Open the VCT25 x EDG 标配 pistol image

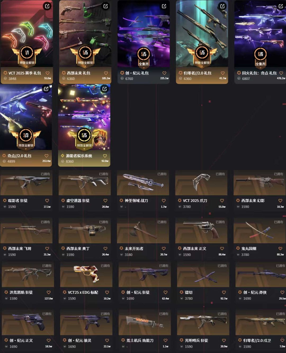86,274
